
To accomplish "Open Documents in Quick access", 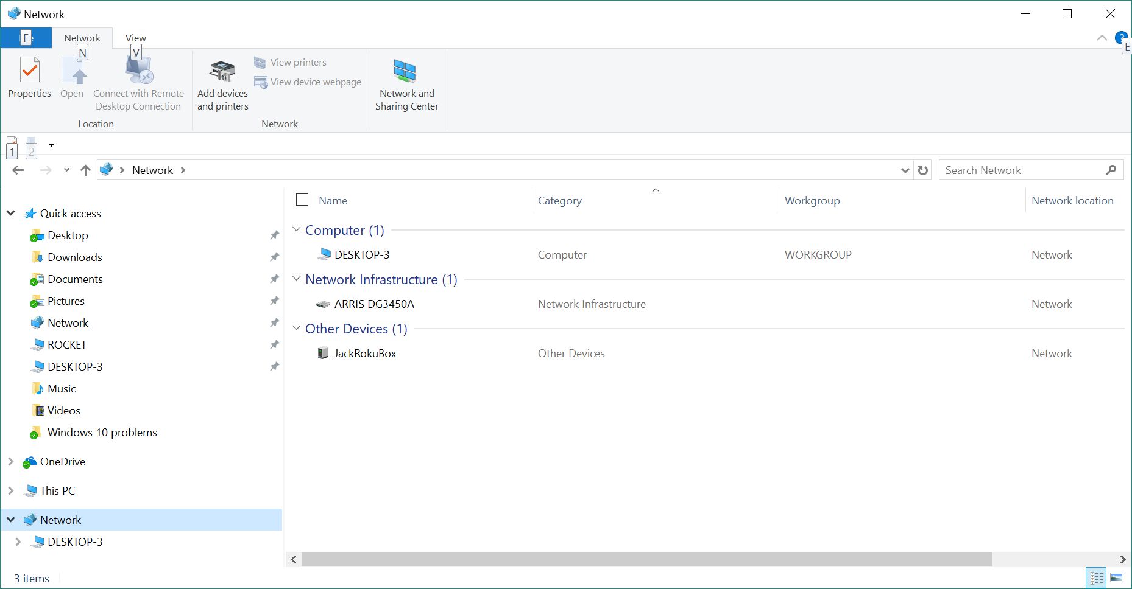I will [75, 279].
